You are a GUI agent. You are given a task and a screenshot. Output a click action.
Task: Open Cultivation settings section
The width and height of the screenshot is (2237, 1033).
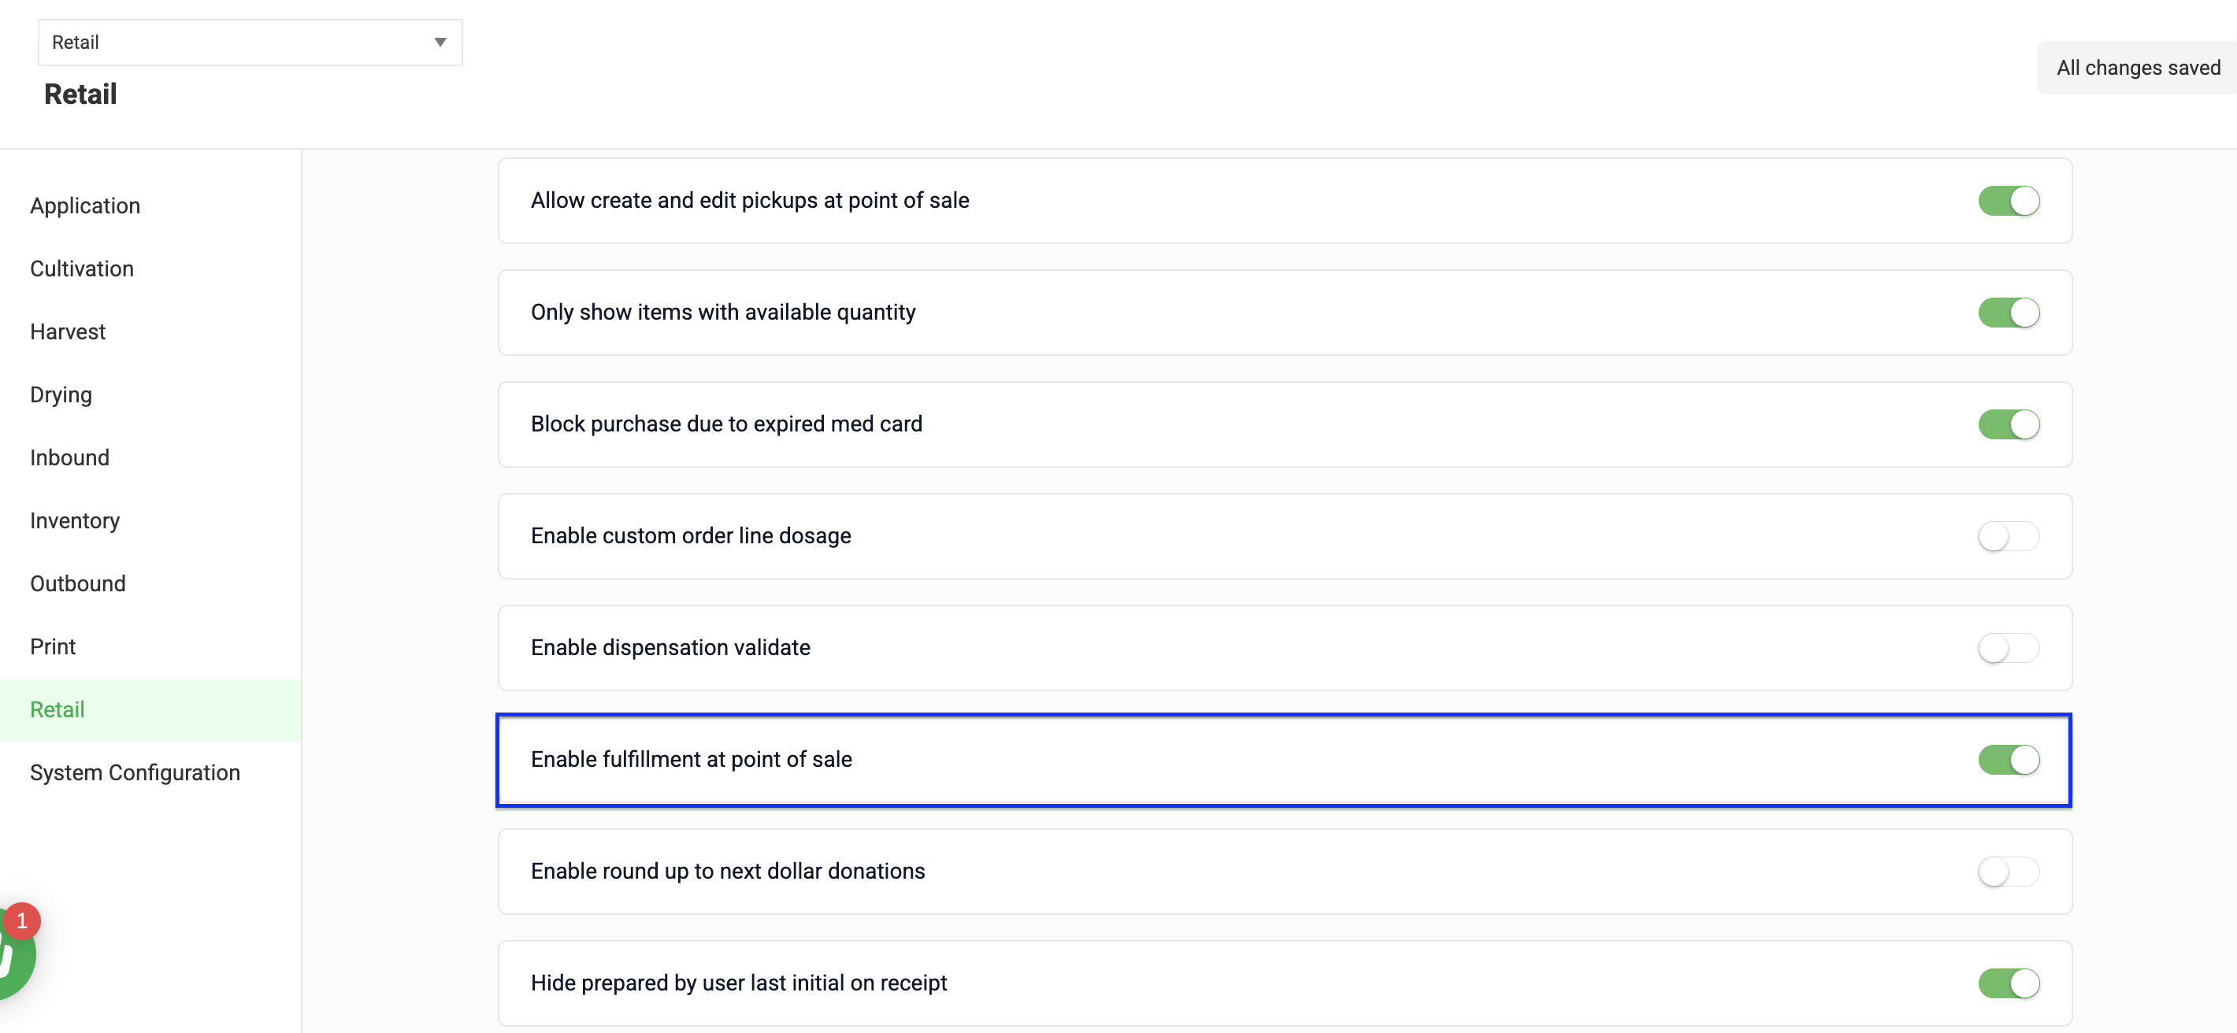tap(82, 269)
